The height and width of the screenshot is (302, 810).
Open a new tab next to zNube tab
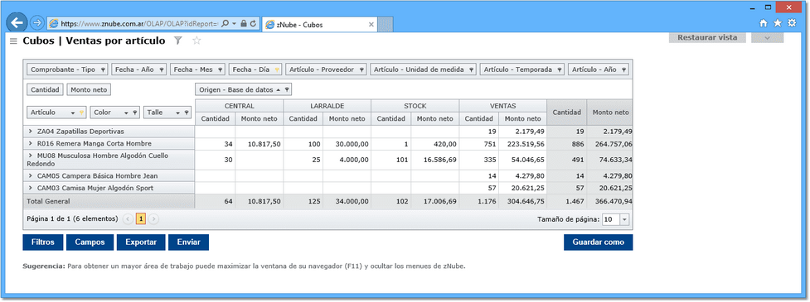(386, 24)
